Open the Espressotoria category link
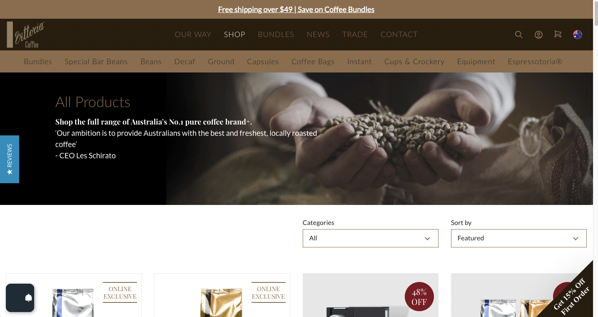 535,62
